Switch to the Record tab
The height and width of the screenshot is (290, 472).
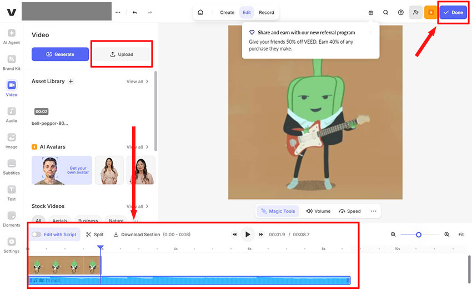267,12
